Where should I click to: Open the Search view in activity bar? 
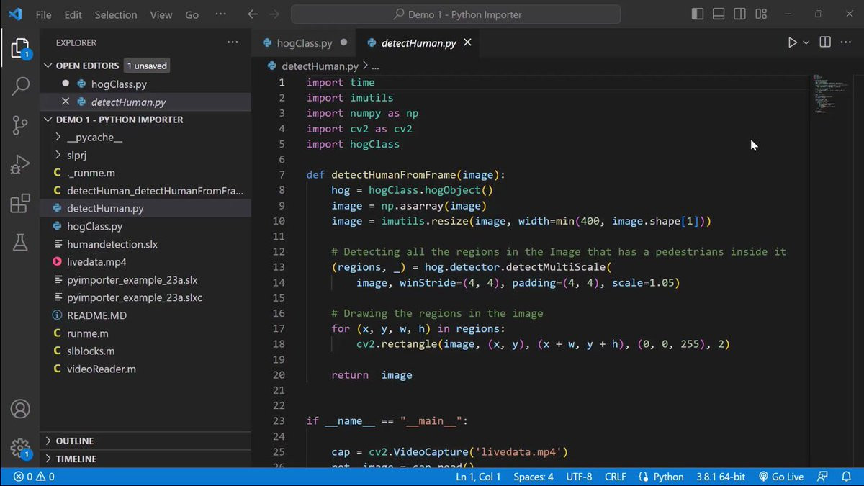coord(20,87)
